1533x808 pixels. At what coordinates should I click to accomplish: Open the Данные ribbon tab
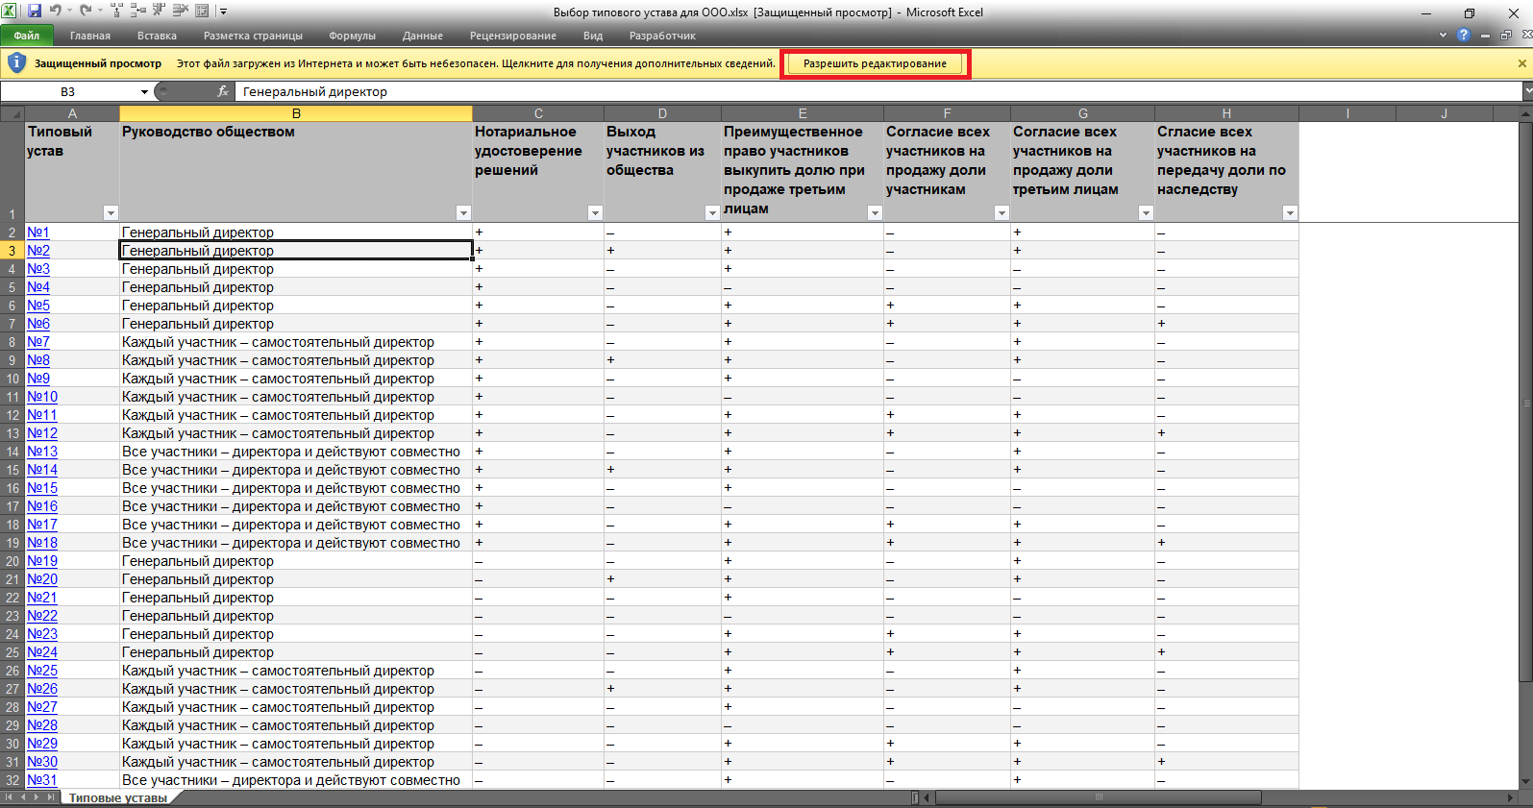pos(423,36)
